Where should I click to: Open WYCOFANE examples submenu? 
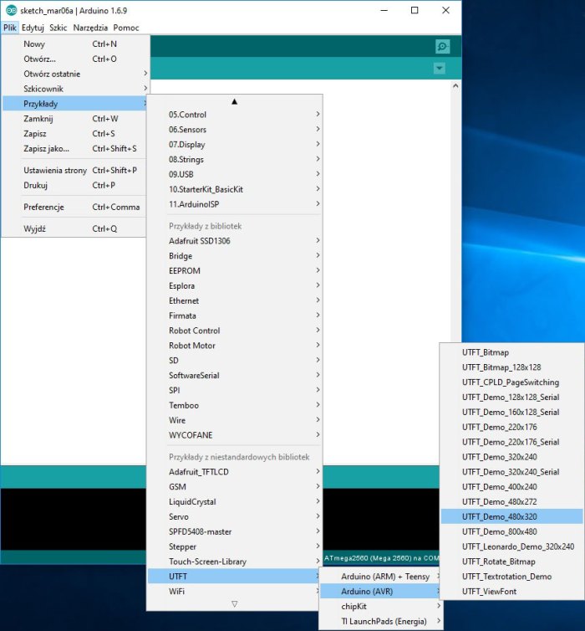click(235, 435)
